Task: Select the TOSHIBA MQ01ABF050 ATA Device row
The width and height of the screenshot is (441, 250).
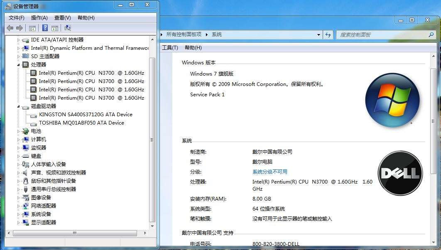Action: [81, 123]
